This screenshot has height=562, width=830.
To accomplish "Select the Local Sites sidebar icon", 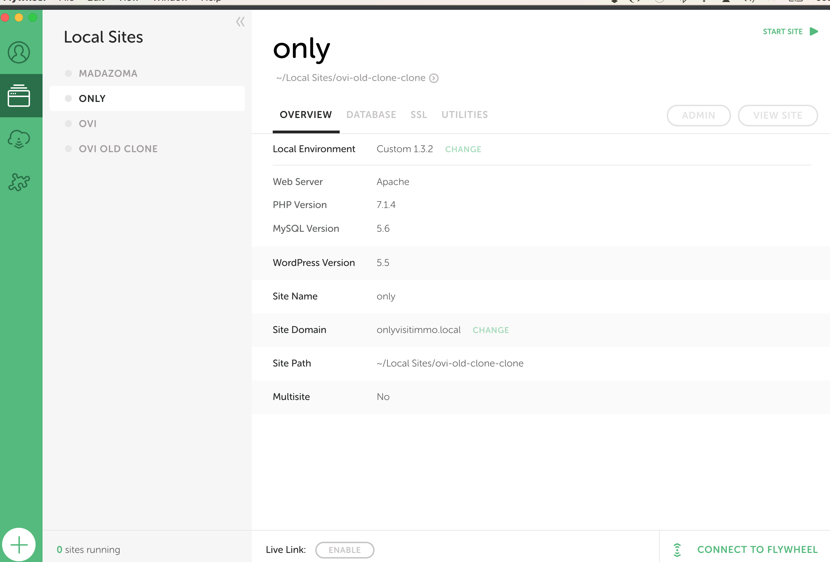I will (x=18, y=95).
